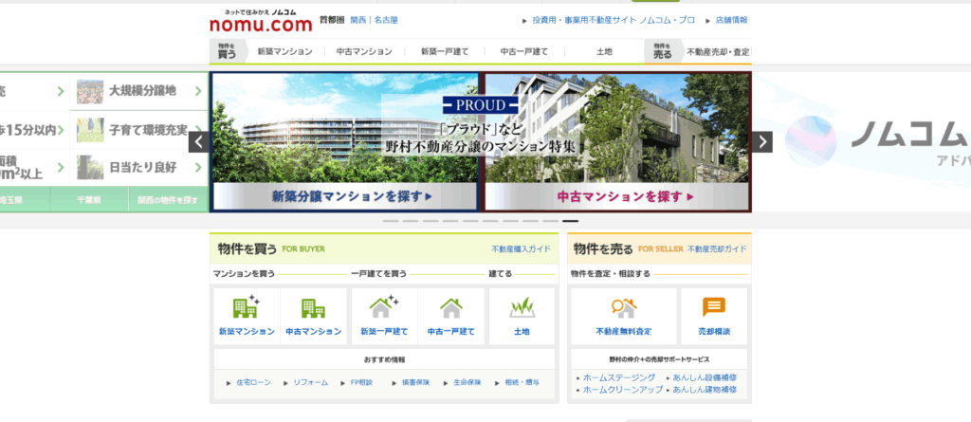Click the 新築マンション building icon
This screenshot has height=422, width=971.
pyautogui.click(x=246, y=307)
